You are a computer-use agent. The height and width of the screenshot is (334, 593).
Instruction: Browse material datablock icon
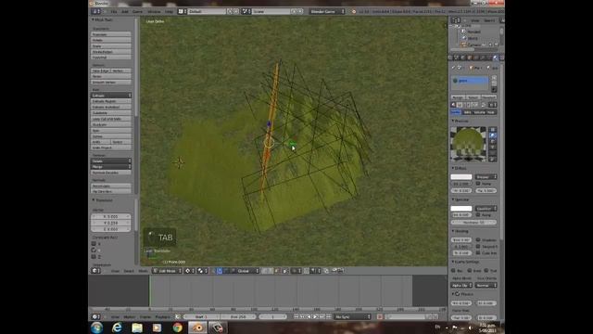click(454, 105)
